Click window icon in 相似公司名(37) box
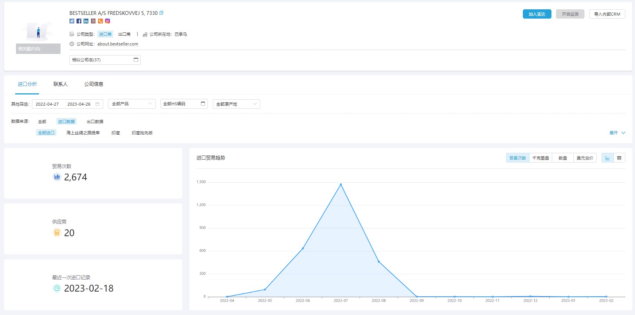Screen dimensions: 635x315 coord(136,60)
